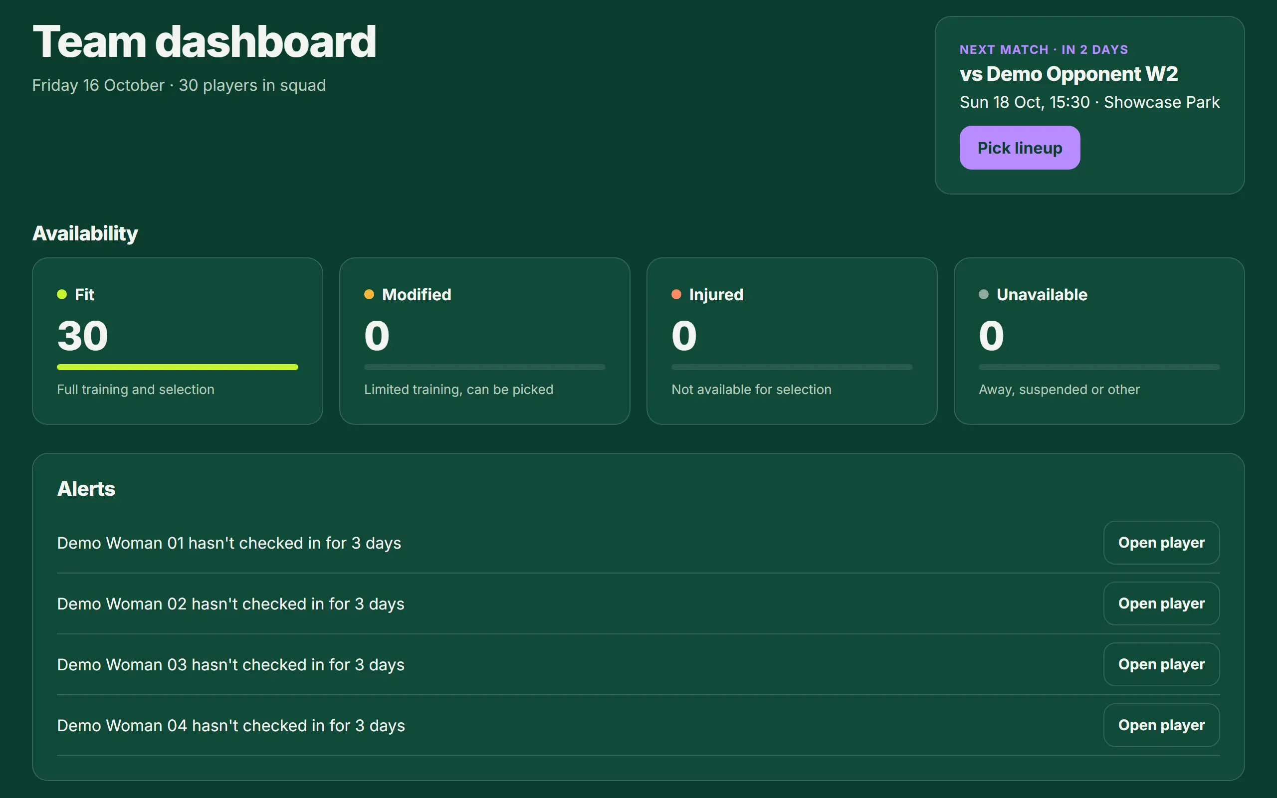Viewport: 1277px width, 798px height.
Task: Click 'Friday 16 October · 30 players in squad'
Action: [x=179, y=85]
